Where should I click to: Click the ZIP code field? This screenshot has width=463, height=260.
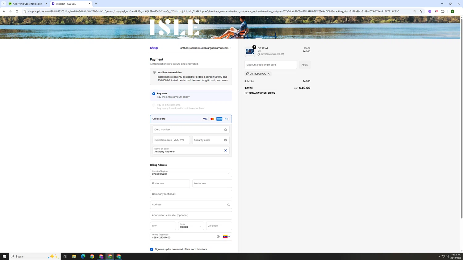click(x=219, y=226)
